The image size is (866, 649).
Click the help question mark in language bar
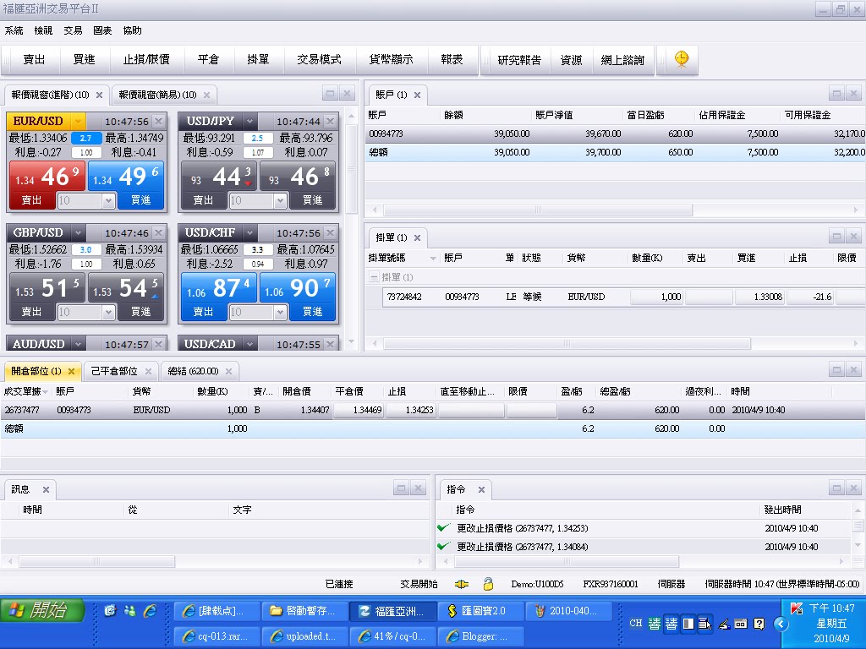coord(759,624)
